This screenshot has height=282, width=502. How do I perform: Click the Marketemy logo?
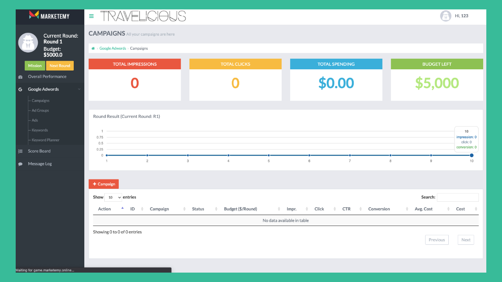pos(49,15)
